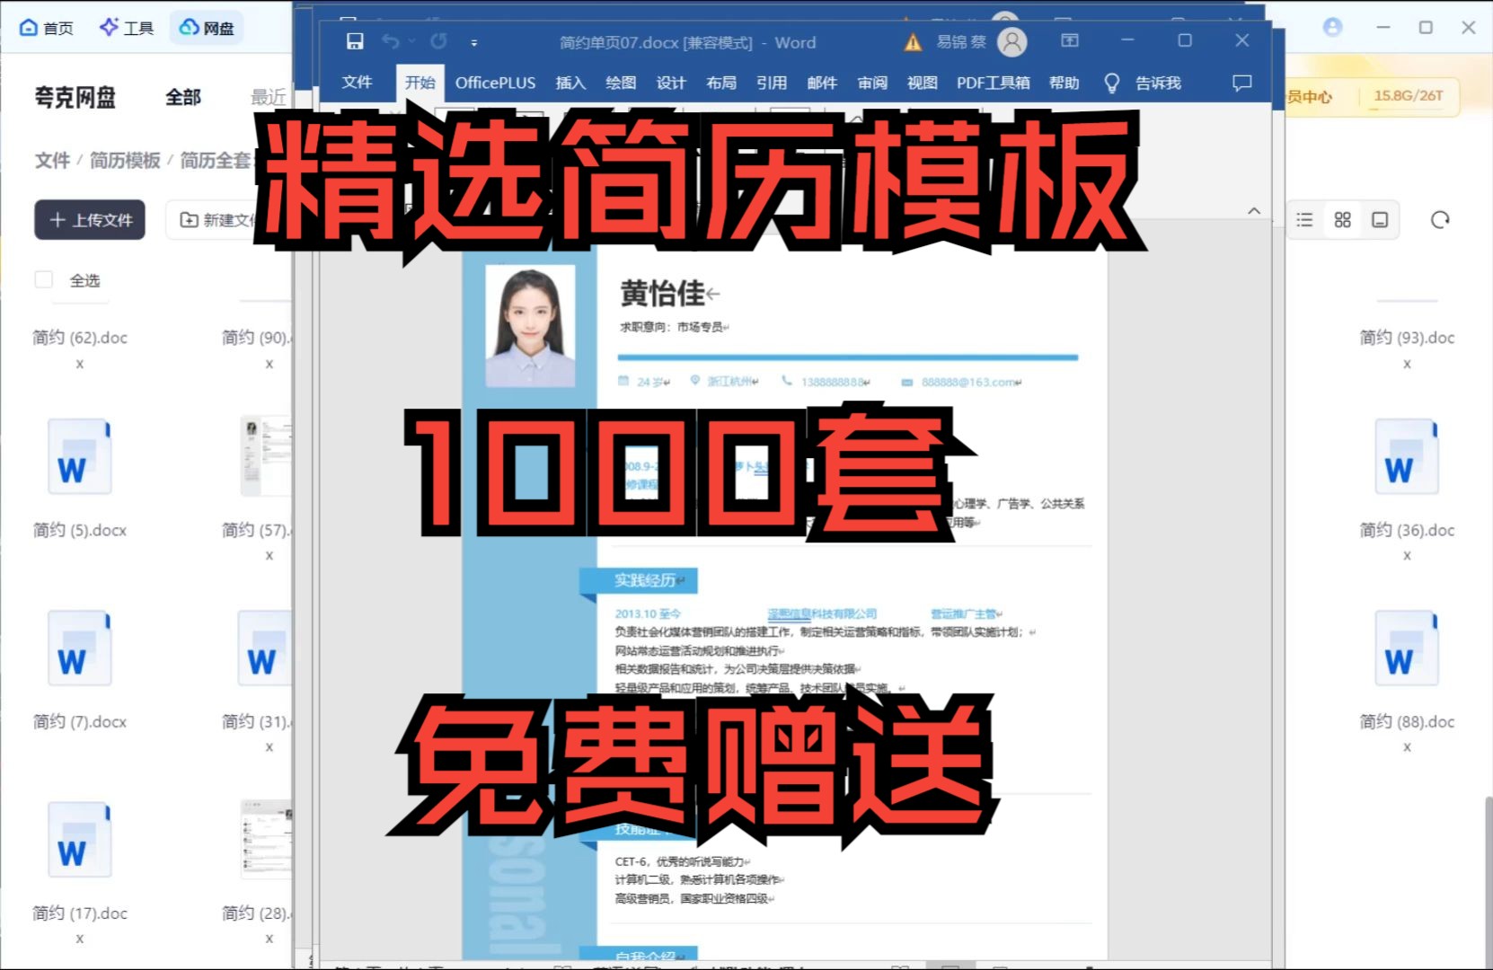Open ribbon display options icon
Screen dimensions: 1493x970
coord(1069,40)
